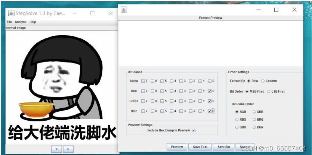312x155 pixels.
Task: Enable Alpha bit plane 6
Action: click(x=152, y=81)
